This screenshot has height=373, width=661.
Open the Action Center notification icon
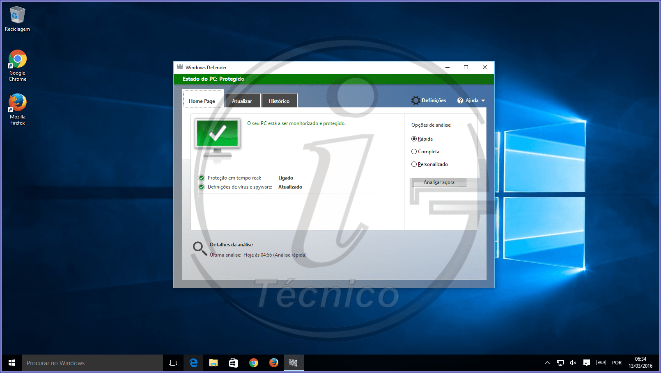(x=586, y=363)
